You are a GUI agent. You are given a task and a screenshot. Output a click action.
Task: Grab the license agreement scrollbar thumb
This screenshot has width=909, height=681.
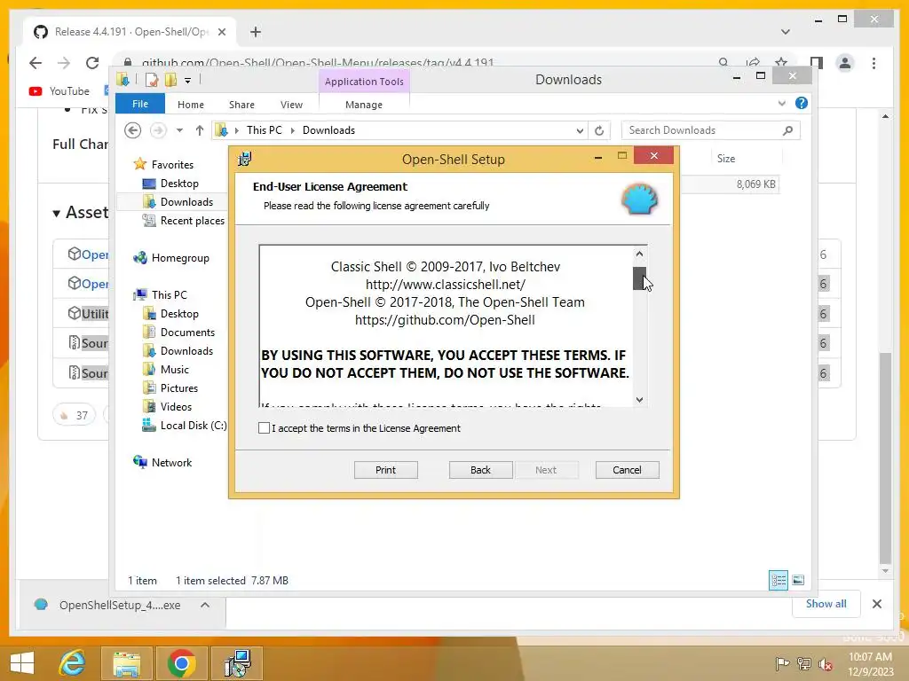639,278
